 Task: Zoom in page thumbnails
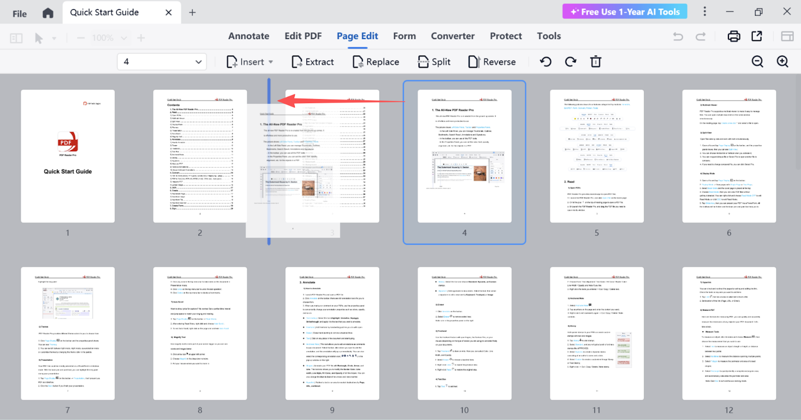[x=782, y=62]
